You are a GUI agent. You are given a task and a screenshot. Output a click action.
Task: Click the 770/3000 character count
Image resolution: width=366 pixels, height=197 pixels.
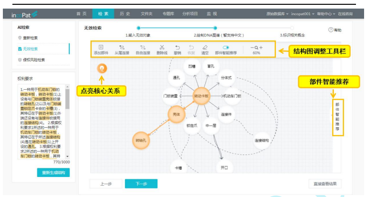click(x=62, y=162)
